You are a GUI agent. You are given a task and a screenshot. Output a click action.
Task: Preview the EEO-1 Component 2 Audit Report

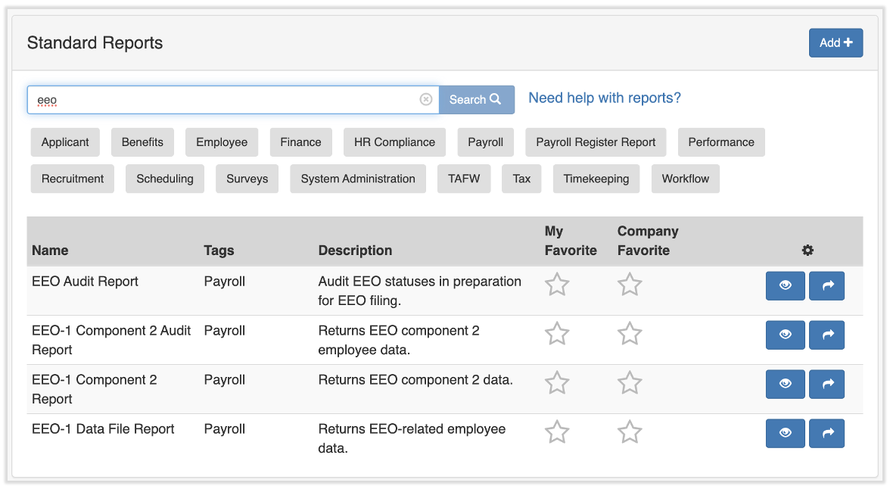click(785, 335)
